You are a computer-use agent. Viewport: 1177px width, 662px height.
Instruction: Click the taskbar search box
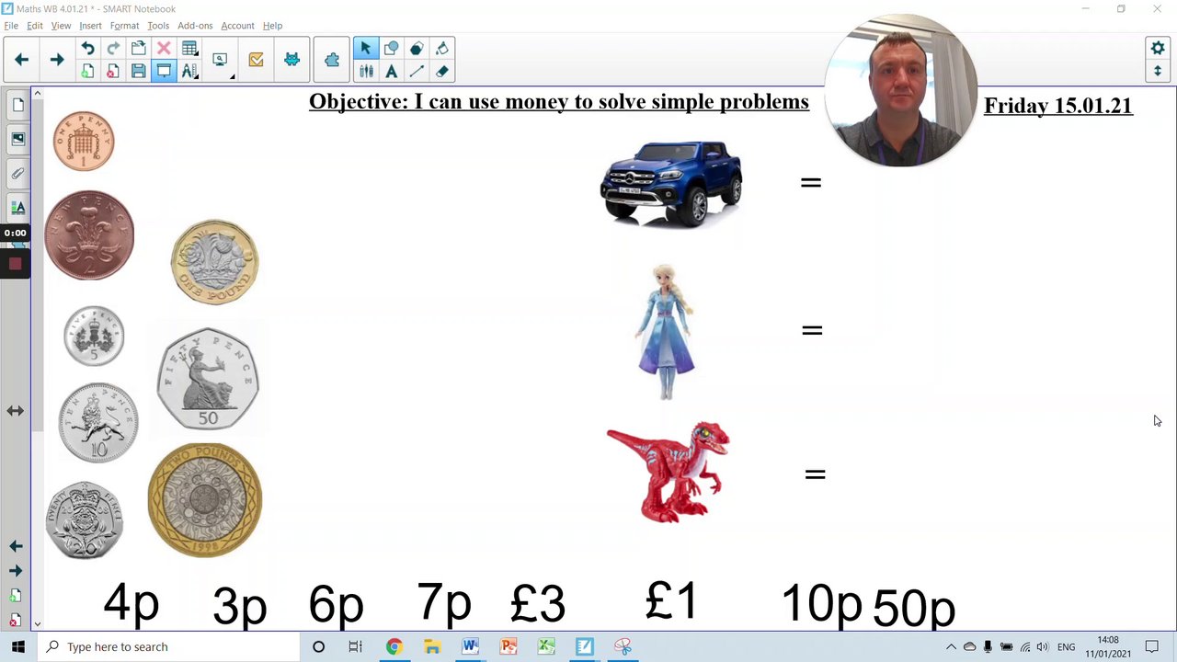pos(169,646)
